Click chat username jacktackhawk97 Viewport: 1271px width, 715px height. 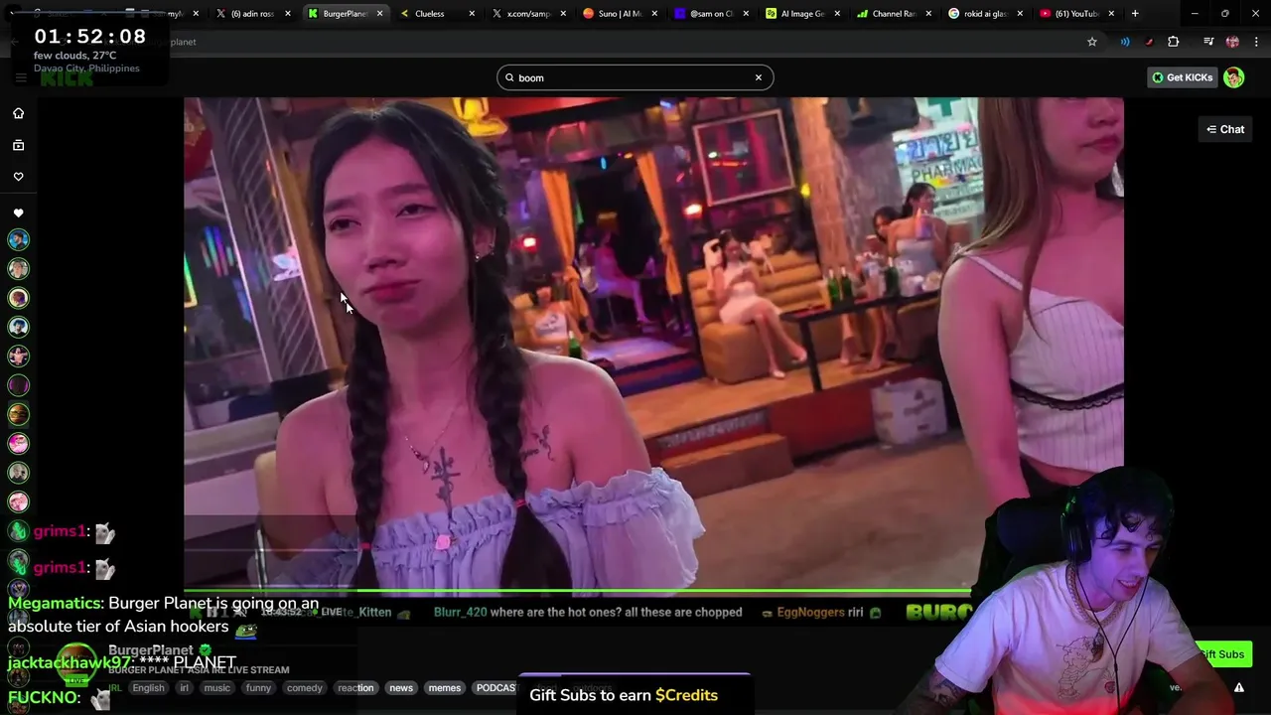[71, 662]
